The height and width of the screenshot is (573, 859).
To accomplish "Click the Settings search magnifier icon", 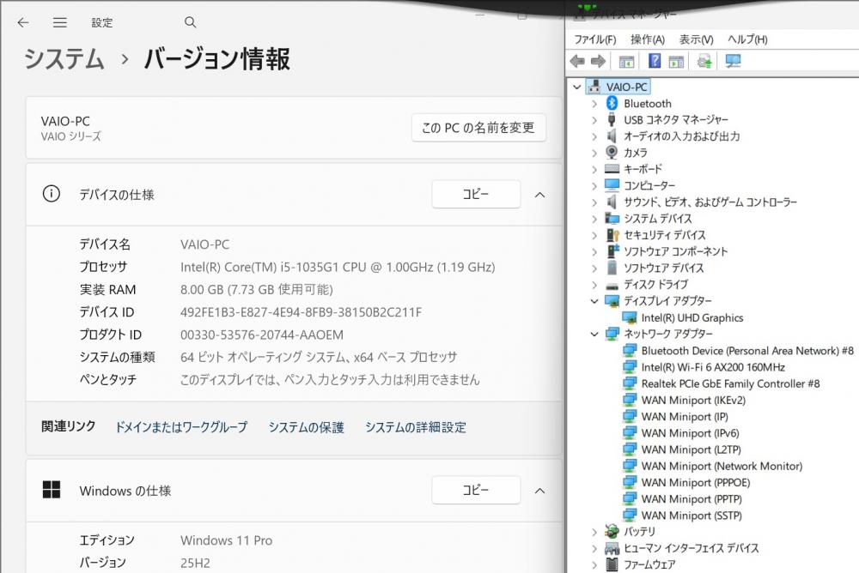I will tap(190, 22).
